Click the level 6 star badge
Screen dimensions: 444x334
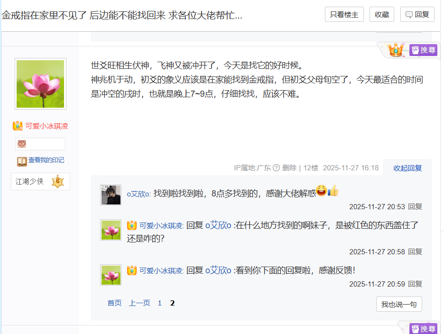point(58,181)
